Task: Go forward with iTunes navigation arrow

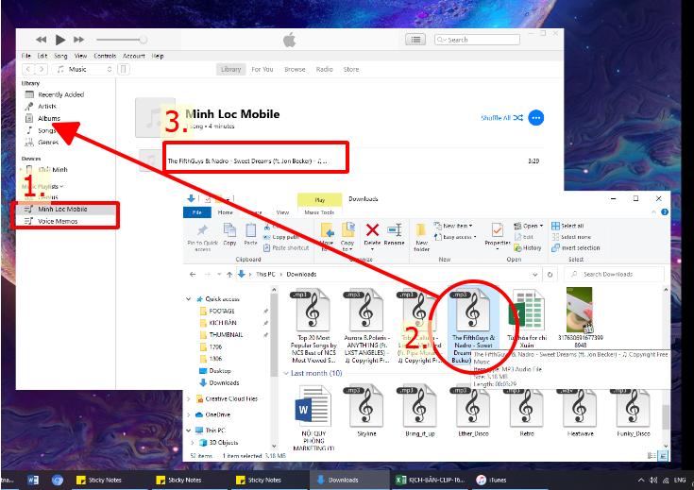Action: pyautogui.click(x=42, y=69)
